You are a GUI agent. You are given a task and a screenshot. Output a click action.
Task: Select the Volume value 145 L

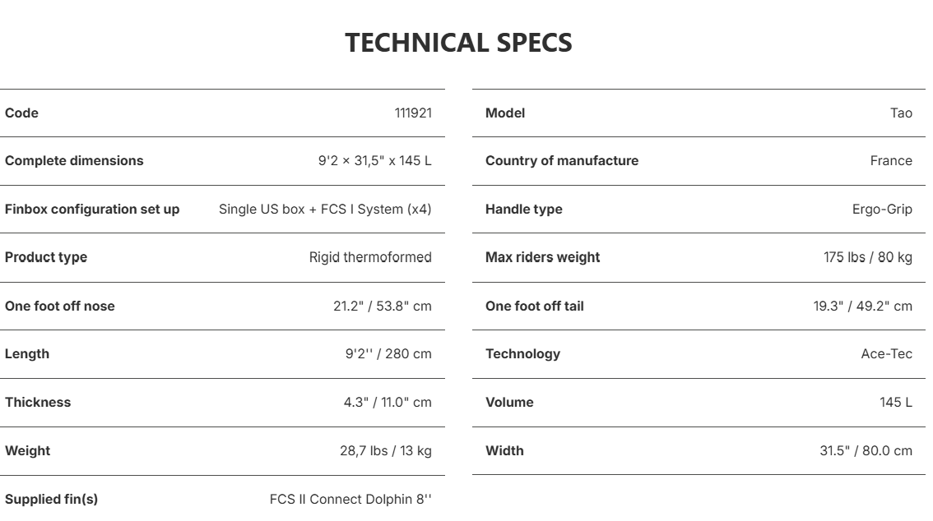[895, 402]
